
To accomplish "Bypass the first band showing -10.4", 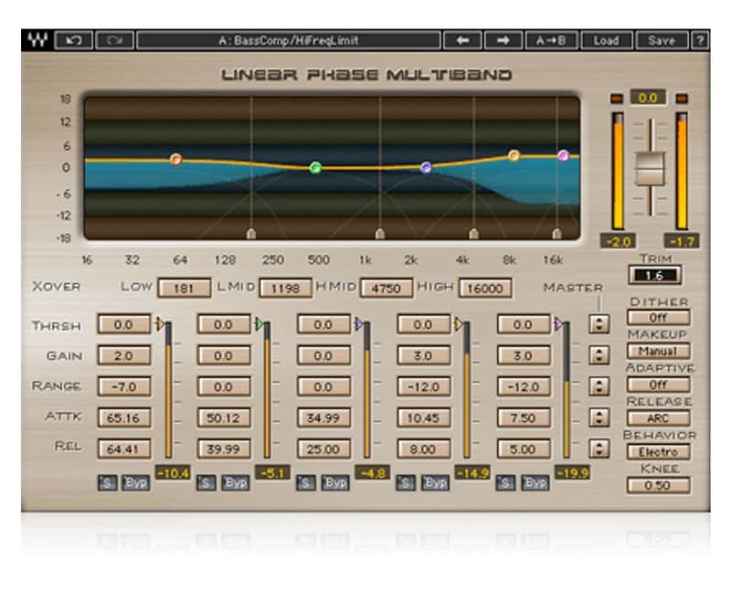I will [135, 483].
